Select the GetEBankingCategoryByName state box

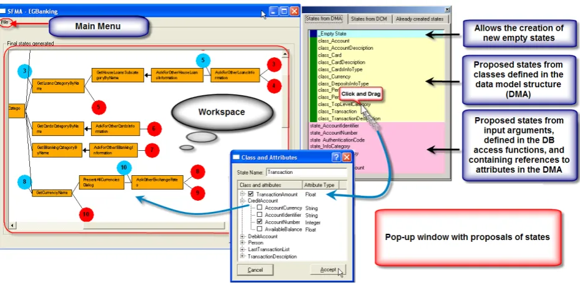pyautogui.click(x=57, y=150)
